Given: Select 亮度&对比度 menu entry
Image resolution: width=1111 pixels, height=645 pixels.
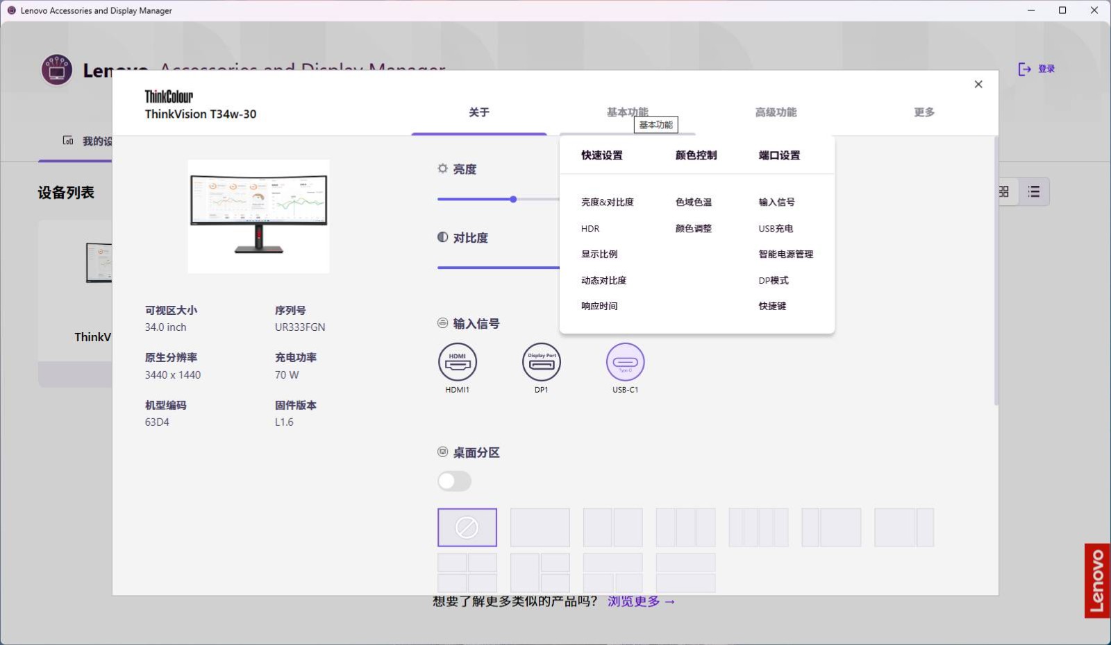Looking at the screenshot, I should click(608, 203).
